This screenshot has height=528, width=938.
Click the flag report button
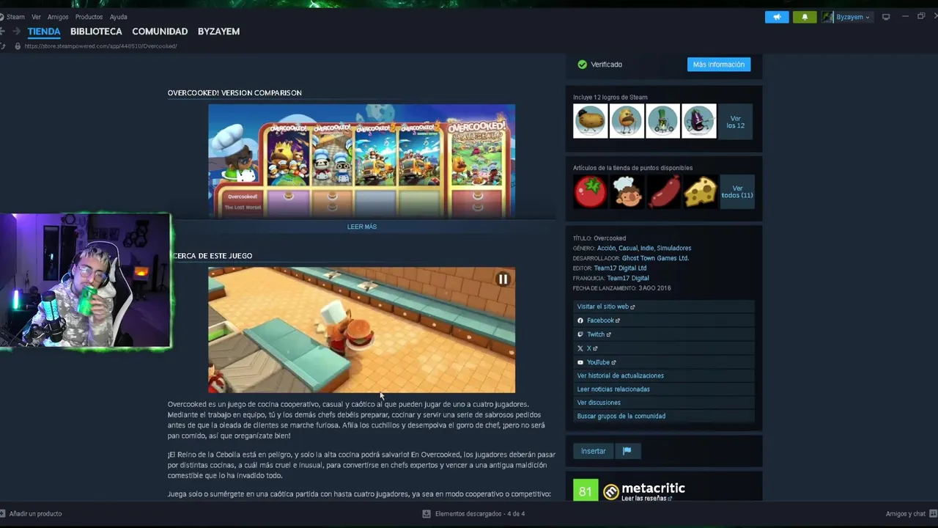(x=627, y=451)
